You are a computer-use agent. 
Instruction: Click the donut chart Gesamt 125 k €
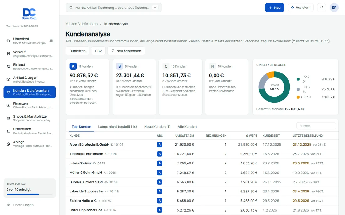274,87
